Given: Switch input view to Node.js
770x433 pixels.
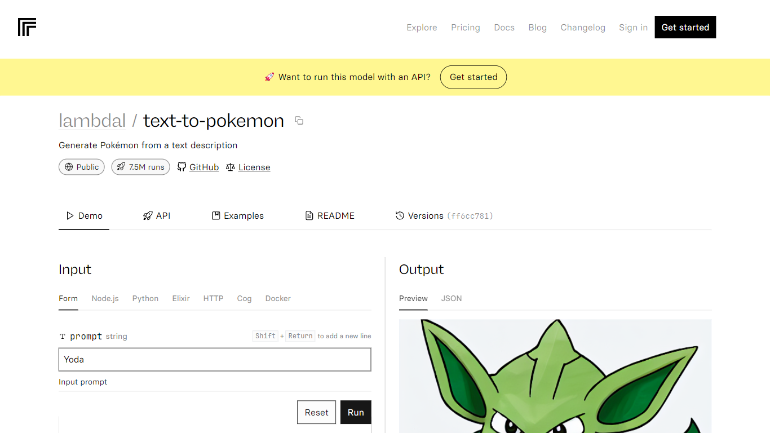Looking at the screenshot, I should [105, 298].
